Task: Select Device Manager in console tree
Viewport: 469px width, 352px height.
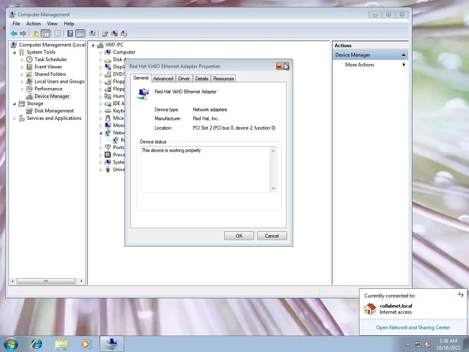Action: point(52,96)
